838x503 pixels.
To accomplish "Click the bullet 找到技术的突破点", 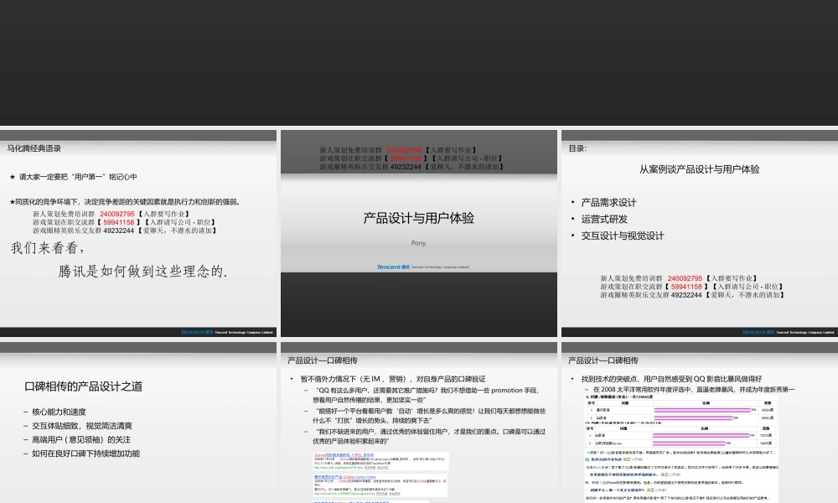I will (x=671, y=379).
